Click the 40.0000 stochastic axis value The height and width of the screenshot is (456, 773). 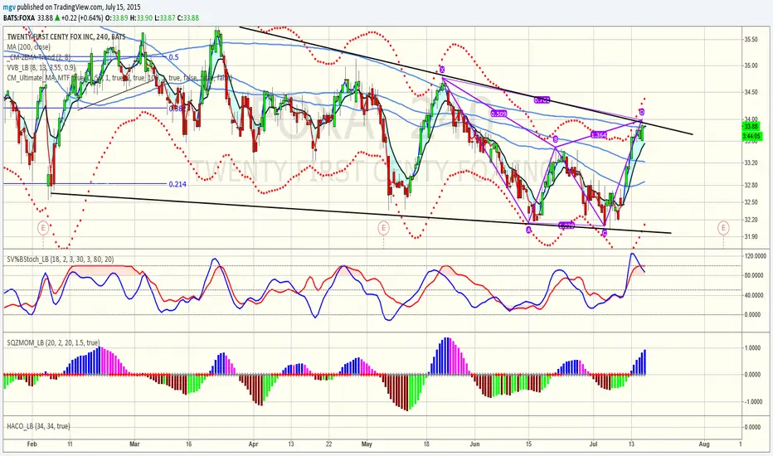(x=756, y=295)
